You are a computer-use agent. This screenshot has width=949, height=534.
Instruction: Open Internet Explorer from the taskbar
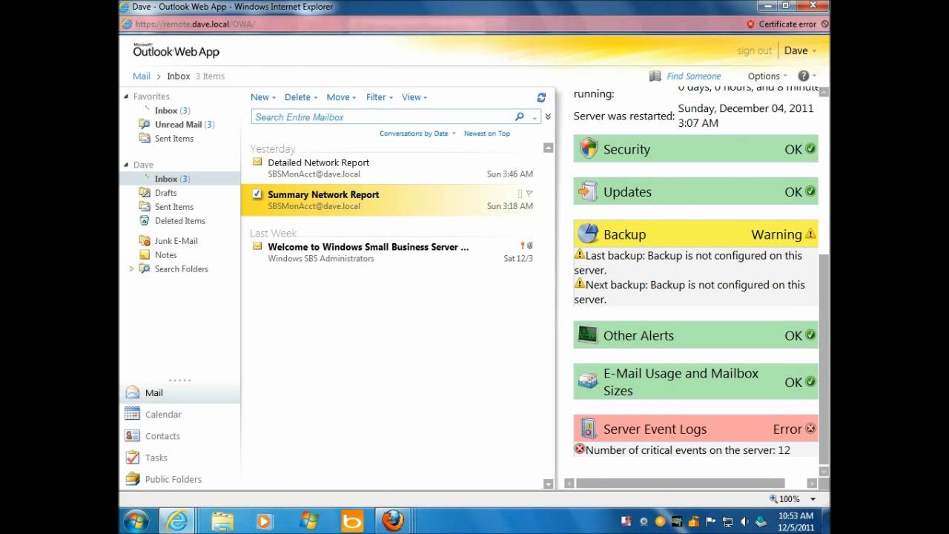pos(176,521)
